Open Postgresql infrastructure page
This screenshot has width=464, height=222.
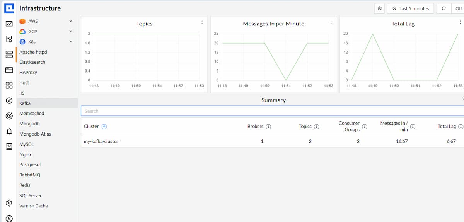pyautogui.click(x=30, y=164)
